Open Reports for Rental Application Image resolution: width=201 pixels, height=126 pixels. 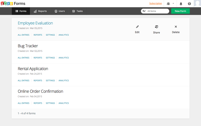pyautogui.click(x=38, y=81)
